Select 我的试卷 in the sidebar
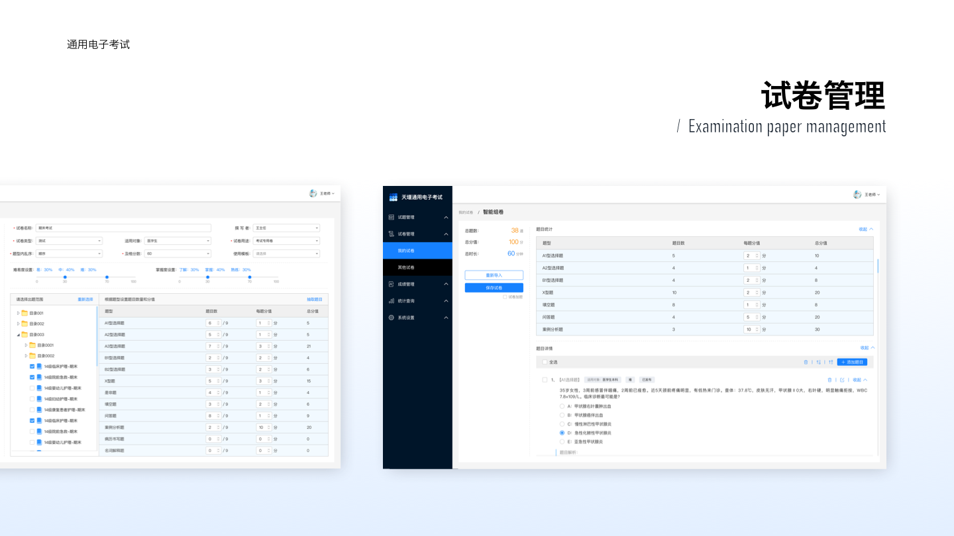Viewport: 954px width, 536px height. [x=417, y=251]
